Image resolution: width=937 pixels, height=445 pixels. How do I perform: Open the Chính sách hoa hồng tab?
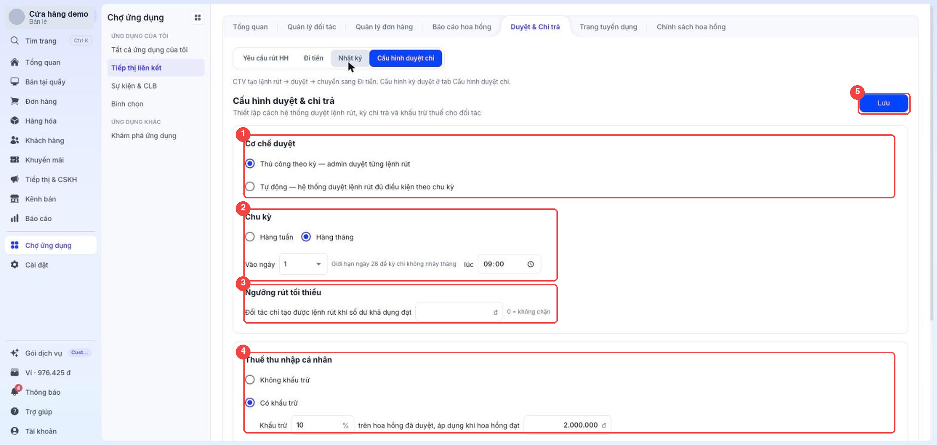click(691, 27)
